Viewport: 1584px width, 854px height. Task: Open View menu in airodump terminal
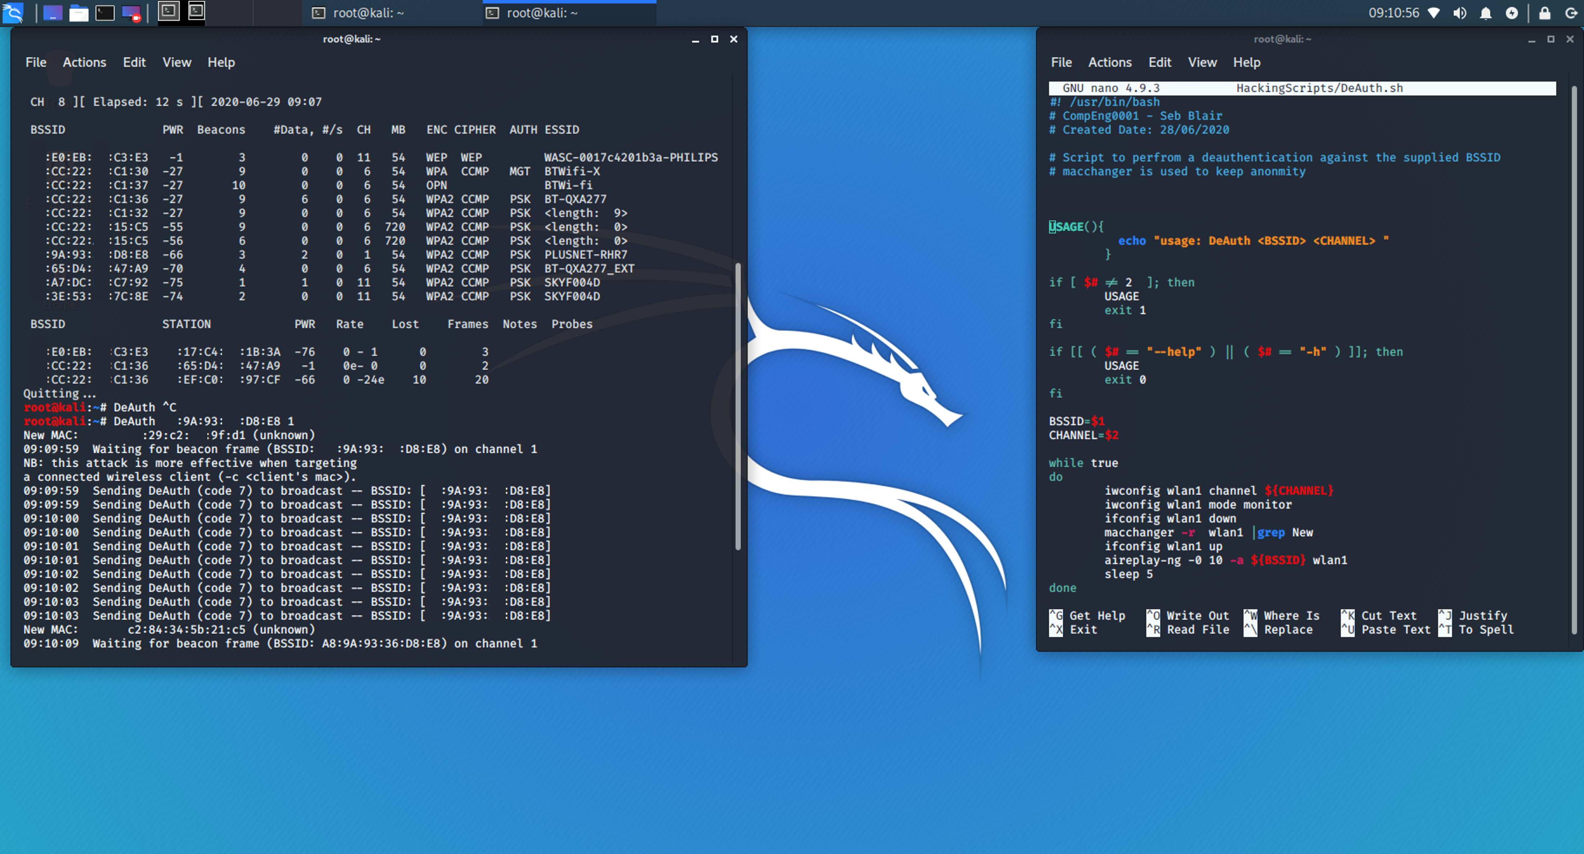pyautogui.click(x=176, y=62)
